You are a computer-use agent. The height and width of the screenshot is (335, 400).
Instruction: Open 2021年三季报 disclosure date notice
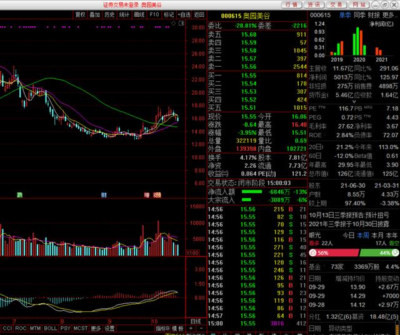coord(349,224)
